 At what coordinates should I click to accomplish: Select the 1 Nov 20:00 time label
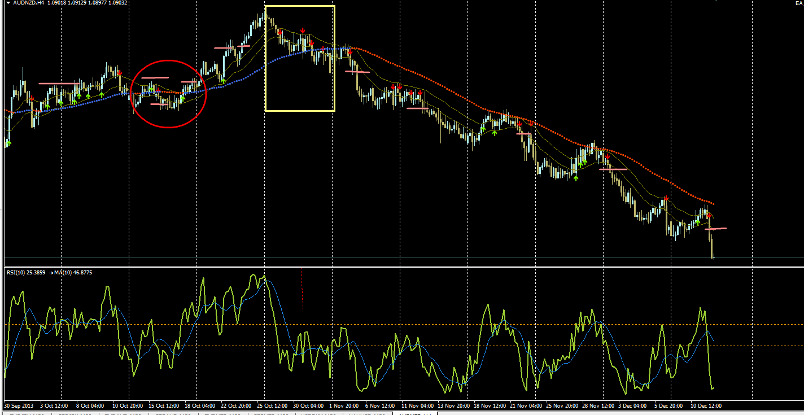(x=343, y=405)
